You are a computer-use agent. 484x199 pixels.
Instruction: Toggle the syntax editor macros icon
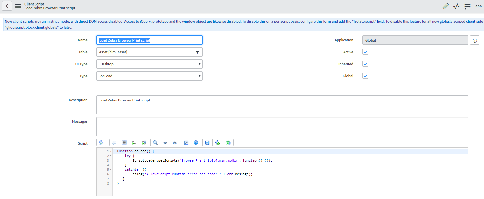click(101, 142)
